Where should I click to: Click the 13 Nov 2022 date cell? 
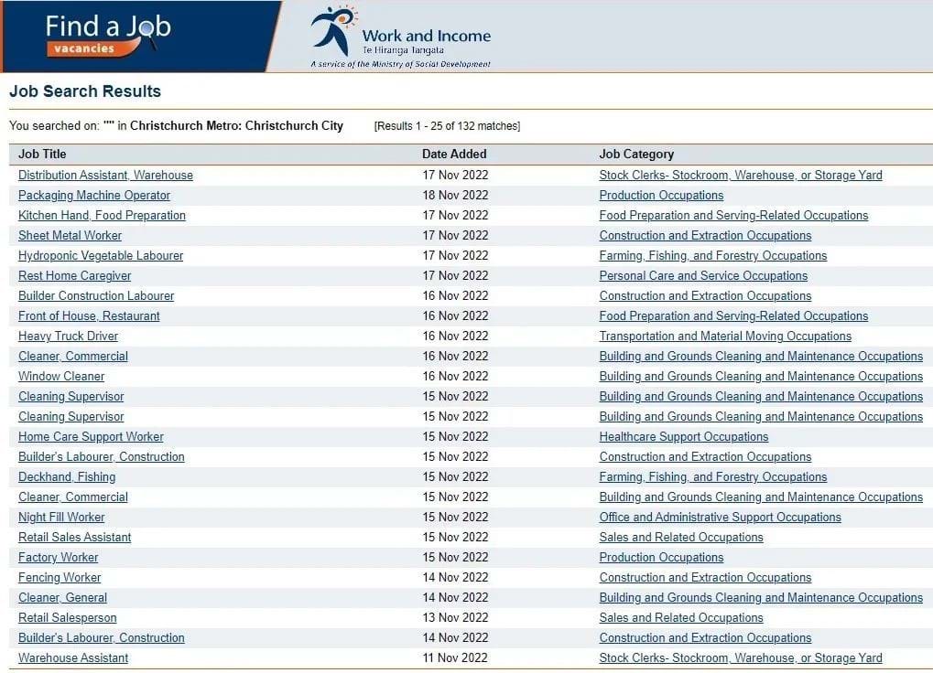click(x=455, y=618)
